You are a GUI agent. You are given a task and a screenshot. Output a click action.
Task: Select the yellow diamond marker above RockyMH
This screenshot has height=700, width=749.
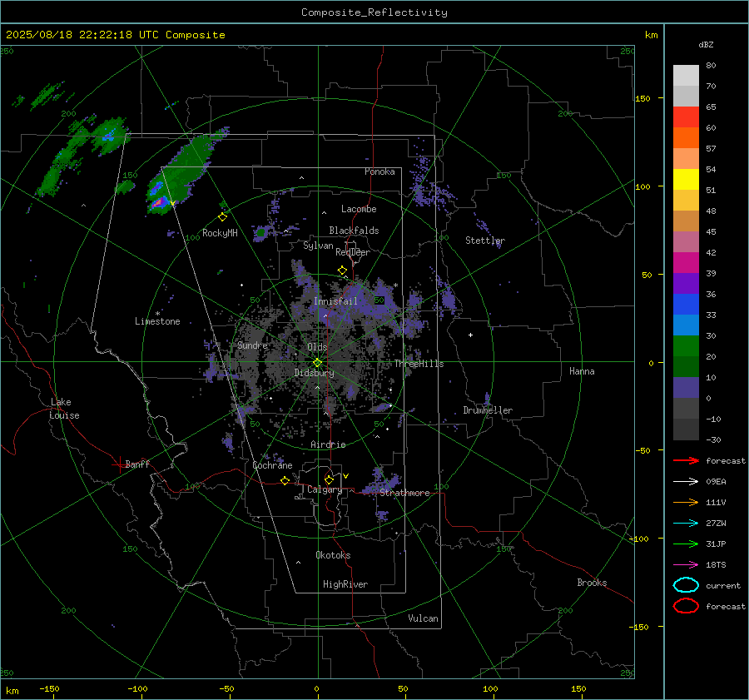[x=222, y=217]
